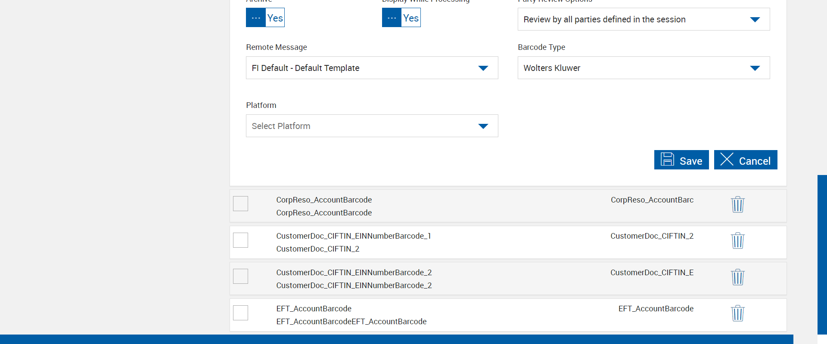827x344 pixels.
Task: Click the CustomerDoc_CIFTIN_EINNumberBarcode_1 row name
Action: 353,236
